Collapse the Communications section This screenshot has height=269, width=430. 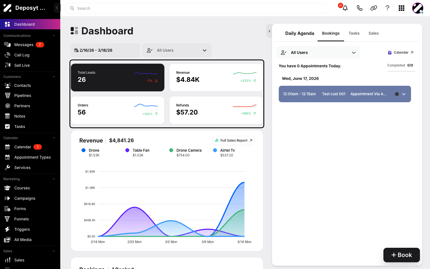[x=54, y=36]
